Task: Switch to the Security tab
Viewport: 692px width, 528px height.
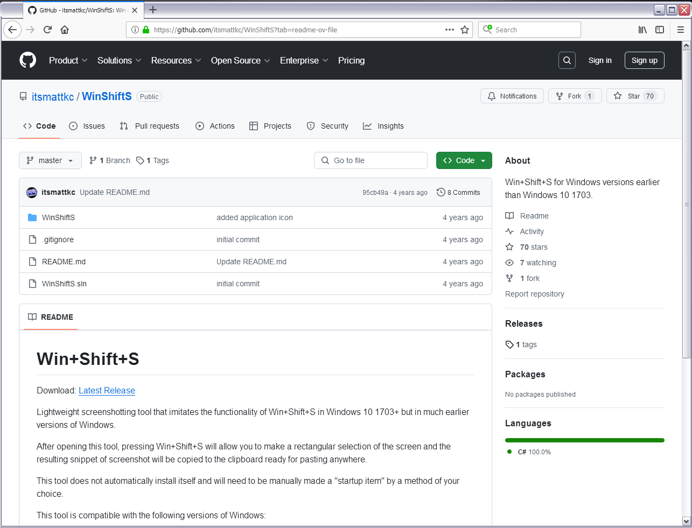Action: (x=327, y=126)
